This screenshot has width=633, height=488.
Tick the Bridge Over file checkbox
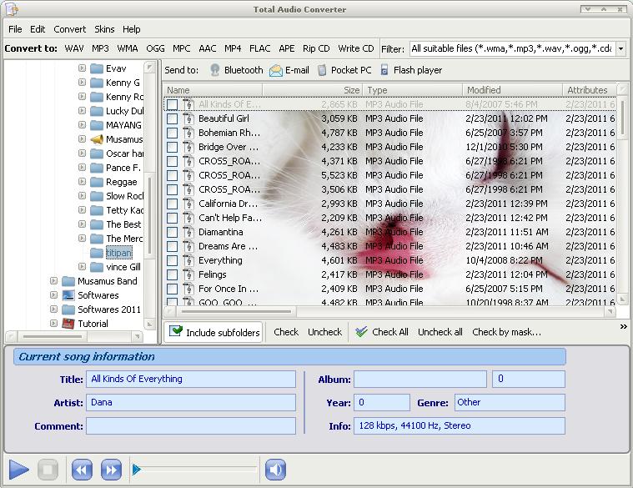[172, 147]
